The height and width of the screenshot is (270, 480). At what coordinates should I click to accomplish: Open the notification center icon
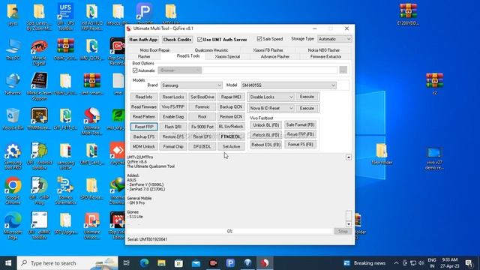469,263
